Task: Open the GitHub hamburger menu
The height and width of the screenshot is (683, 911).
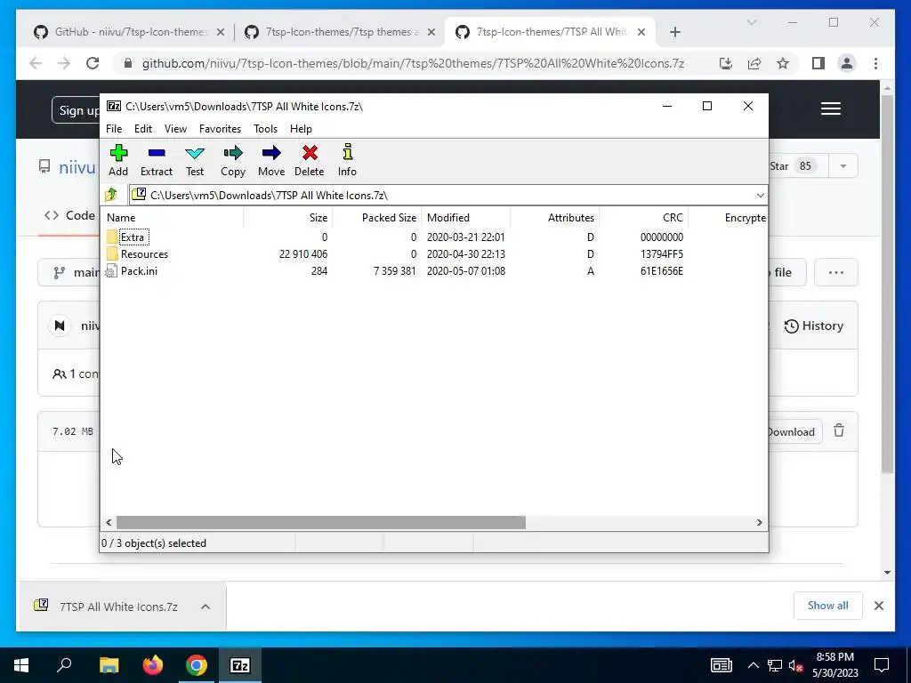Action: (x=831, y=108)
